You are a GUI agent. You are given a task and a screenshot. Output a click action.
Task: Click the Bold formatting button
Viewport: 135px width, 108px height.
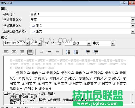click(46, 43)
